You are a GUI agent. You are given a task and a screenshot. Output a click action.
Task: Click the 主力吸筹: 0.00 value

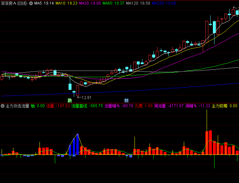point(225,106)
